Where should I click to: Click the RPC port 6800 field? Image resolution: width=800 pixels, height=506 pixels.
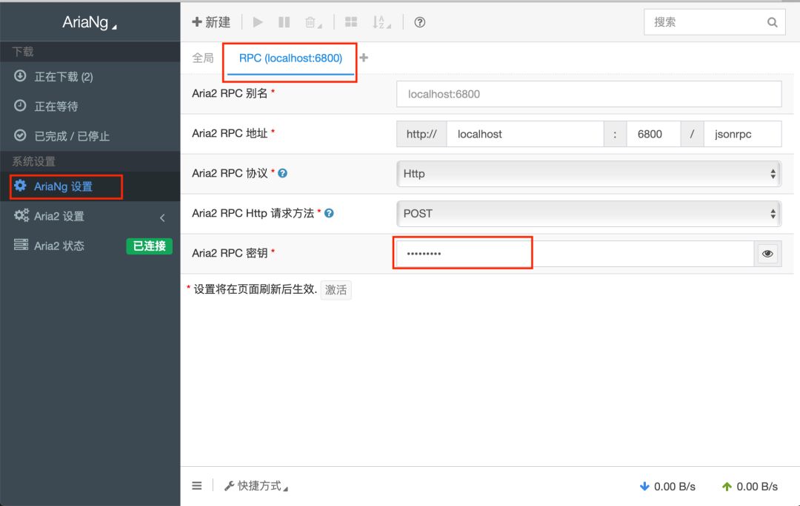tap(653, 134)
